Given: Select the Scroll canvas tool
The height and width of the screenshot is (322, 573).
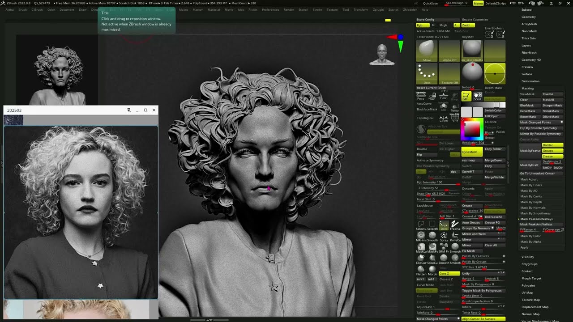Looking at the screenshot, I should pos(478,96).
